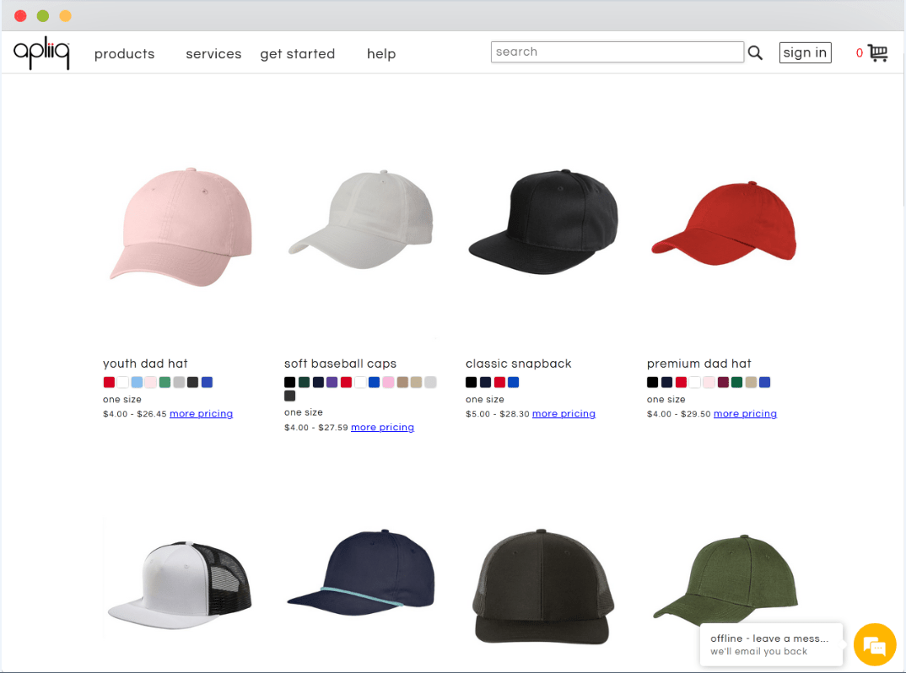906x673 pixels.
Task: Select red swatch for youth dad hat
Action: click(x=109, y=382)
